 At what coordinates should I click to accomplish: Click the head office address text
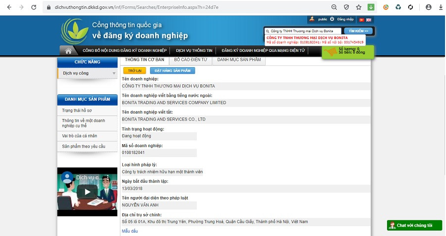click(x=215, y=222)
